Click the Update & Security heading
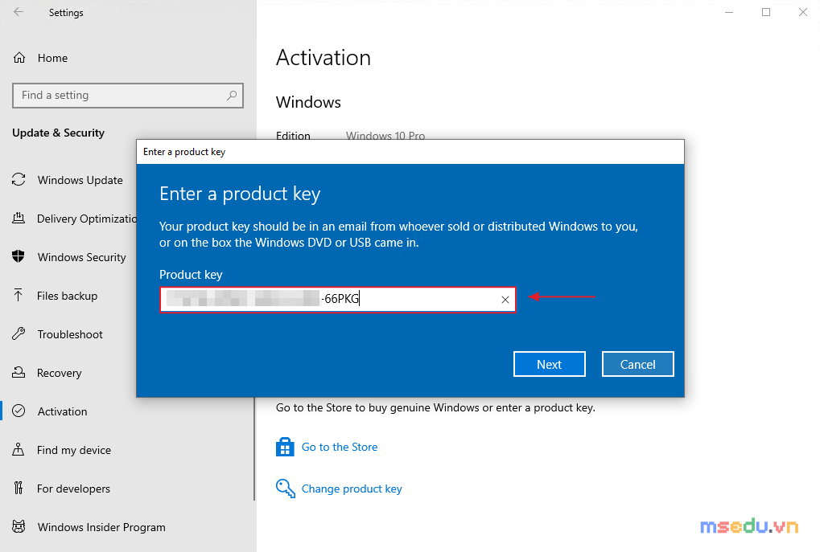 [x=58, y=133]
